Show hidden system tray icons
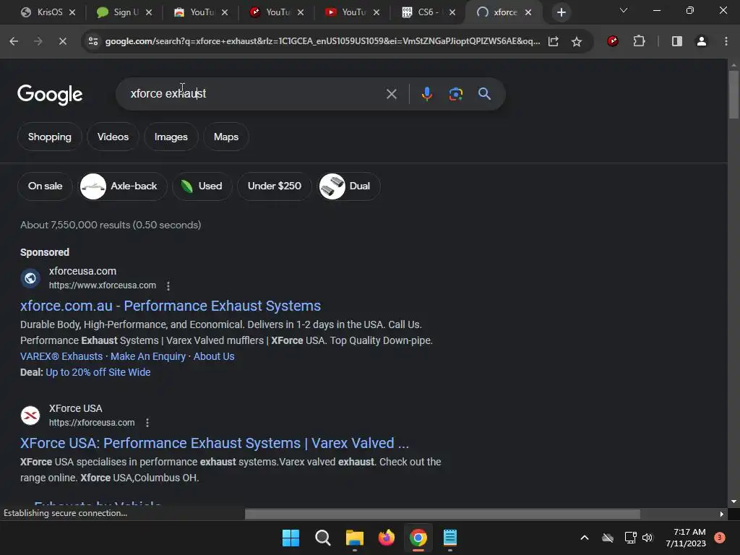 coord(584,538)
